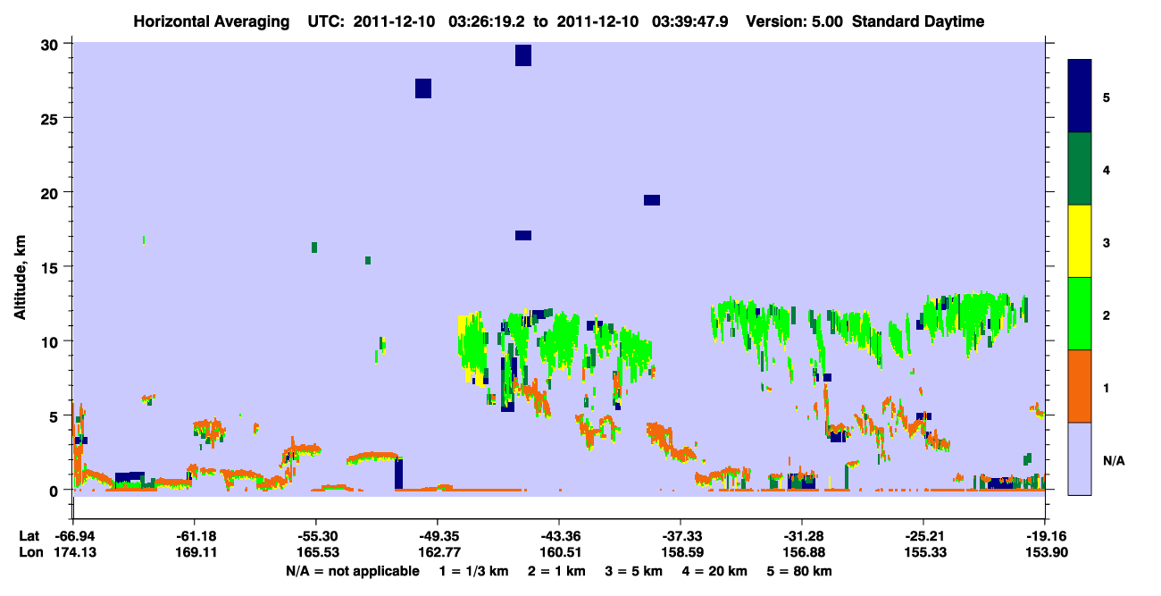Click the dark blue block near 17 km altitude
This screenshot has height=596, width=1161.
tap(523, 235)
